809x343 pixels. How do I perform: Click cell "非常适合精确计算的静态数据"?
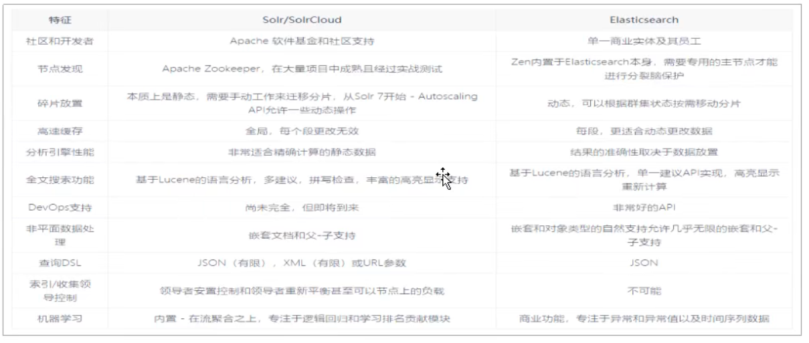pyautogui.click(x=302, y=152)
